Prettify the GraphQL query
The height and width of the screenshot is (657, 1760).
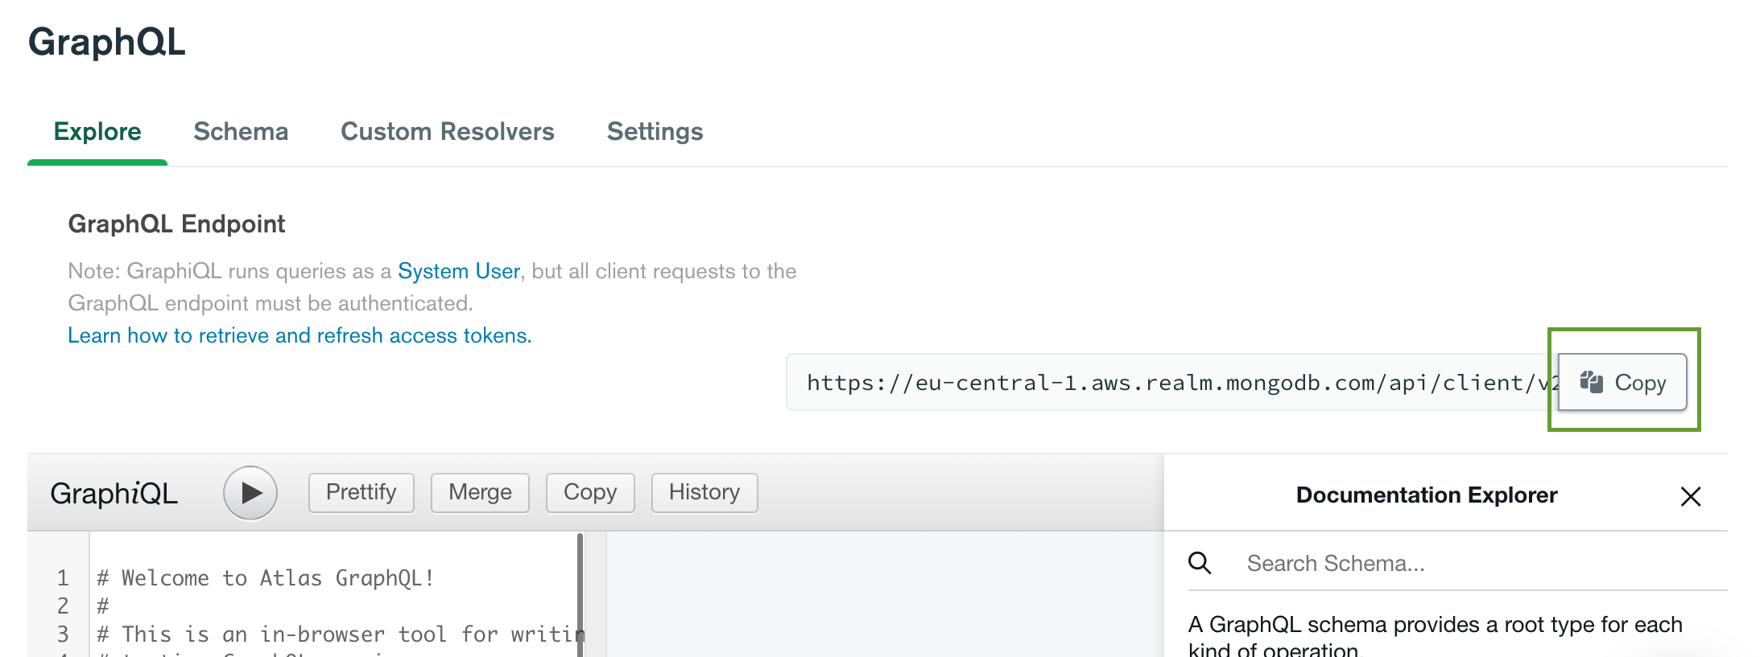(361, 492)
